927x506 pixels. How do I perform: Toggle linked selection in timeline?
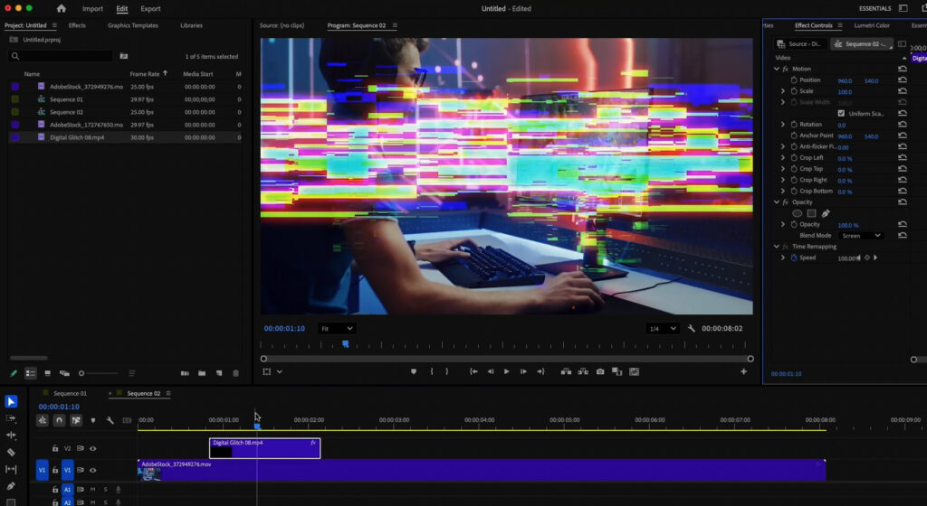pyautogui.click(x=76, y=420)
